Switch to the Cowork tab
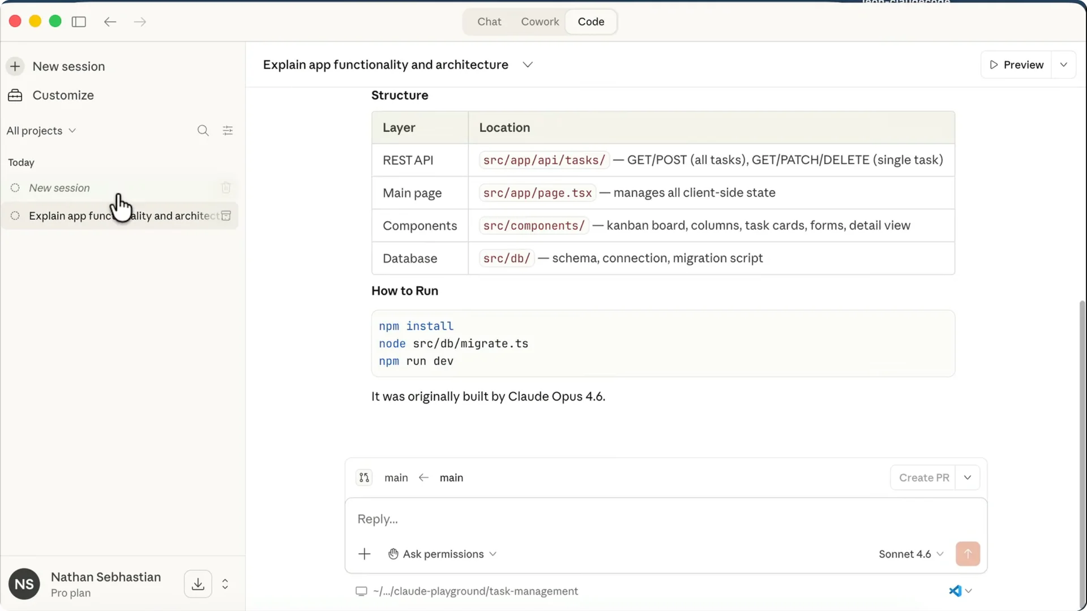Screen dimensions: 1087x611 point(540,21)
